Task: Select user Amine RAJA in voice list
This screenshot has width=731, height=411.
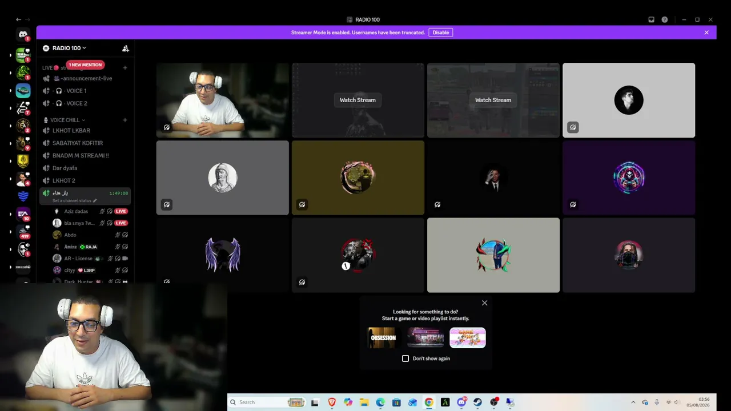Action: coord(90,247)
